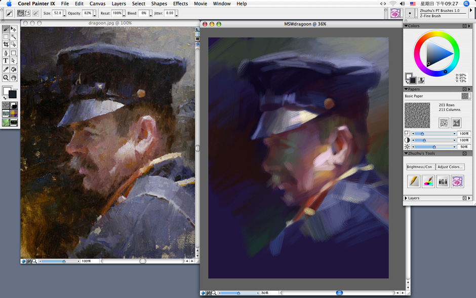The height and width of the screenshot is (298, 476).
Task: Swap main and additional colors in toolbox
Action: click(5, 98)
